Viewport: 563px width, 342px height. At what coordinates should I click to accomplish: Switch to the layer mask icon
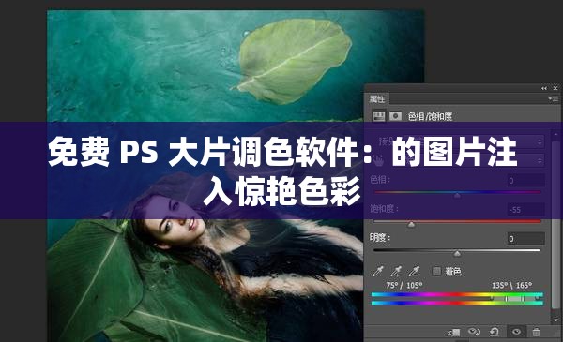[x=395, y=116]
